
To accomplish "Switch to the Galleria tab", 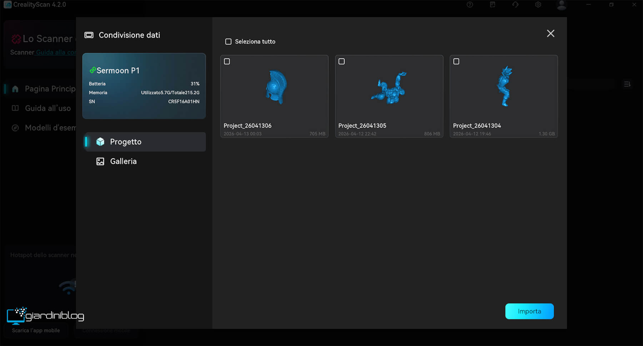I will [x=123, y=162].
